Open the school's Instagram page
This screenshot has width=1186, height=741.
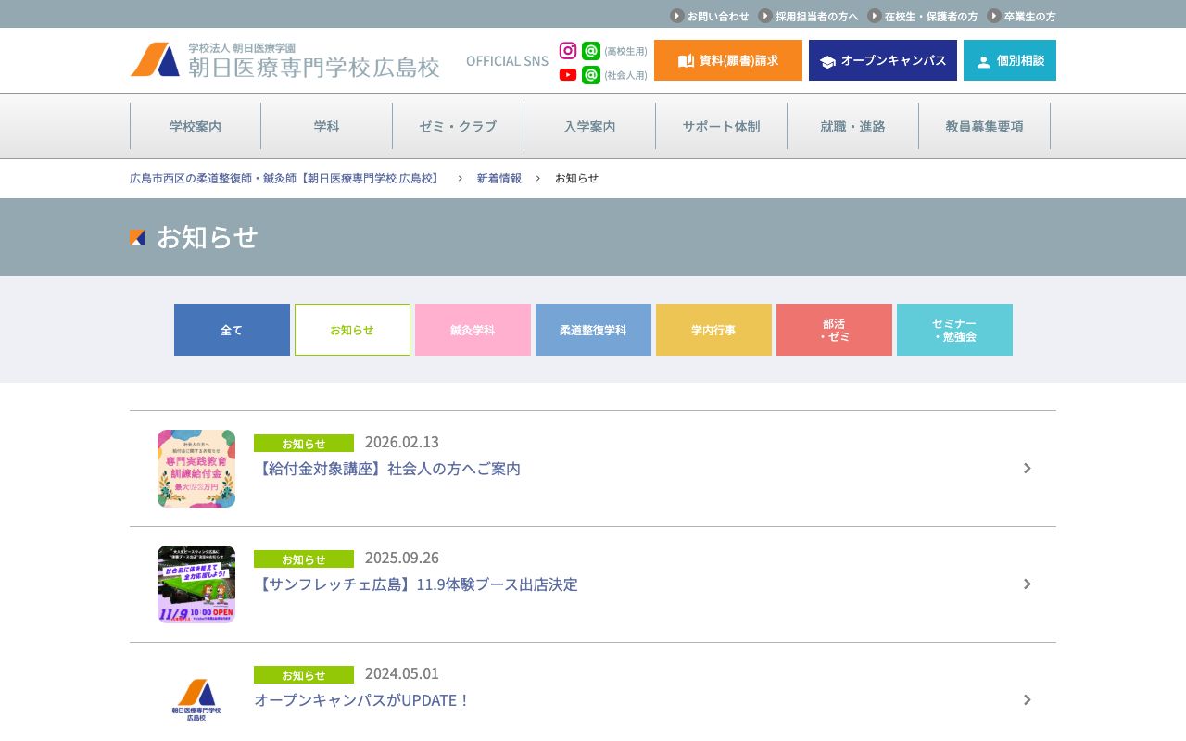[x=567, y=51]
